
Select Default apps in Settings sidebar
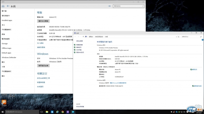tap(6, 53)
